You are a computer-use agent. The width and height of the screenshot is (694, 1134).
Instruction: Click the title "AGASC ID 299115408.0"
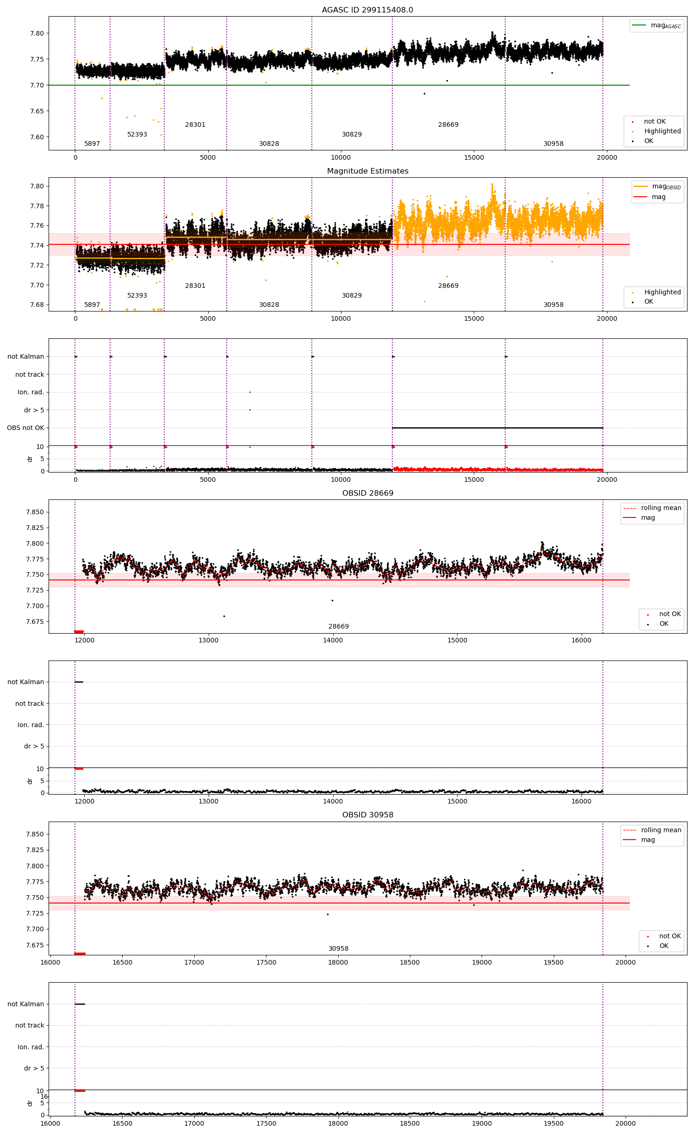(367, 10)
